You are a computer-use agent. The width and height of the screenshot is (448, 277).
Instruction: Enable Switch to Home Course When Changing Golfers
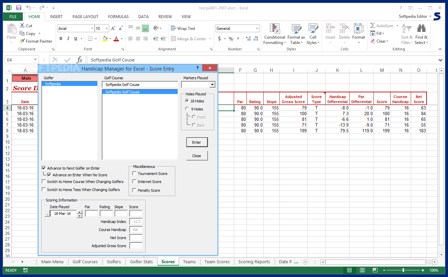44,181
